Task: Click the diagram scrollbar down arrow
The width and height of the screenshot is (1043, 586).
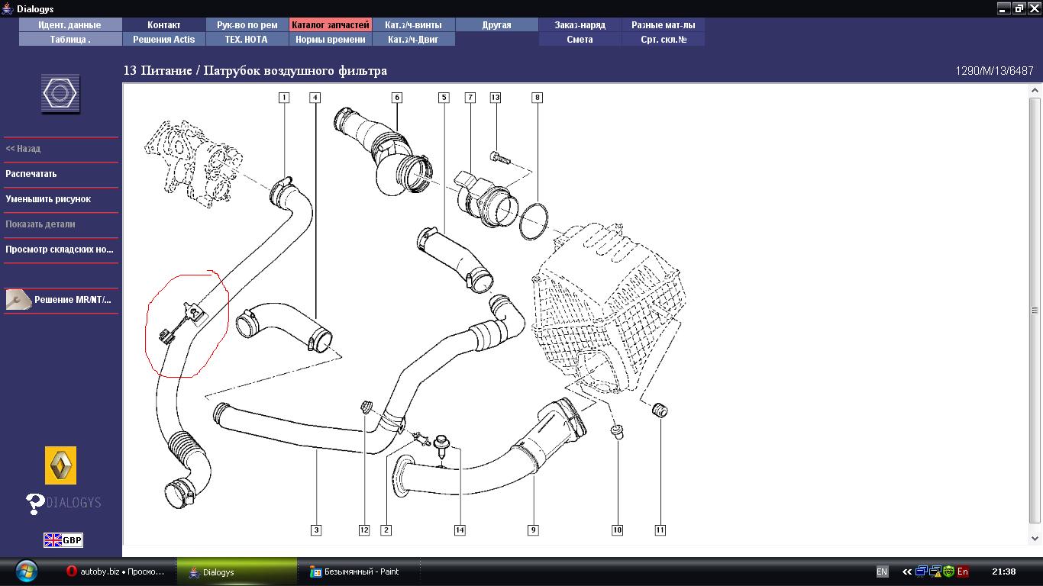Action: point(1035,539)
